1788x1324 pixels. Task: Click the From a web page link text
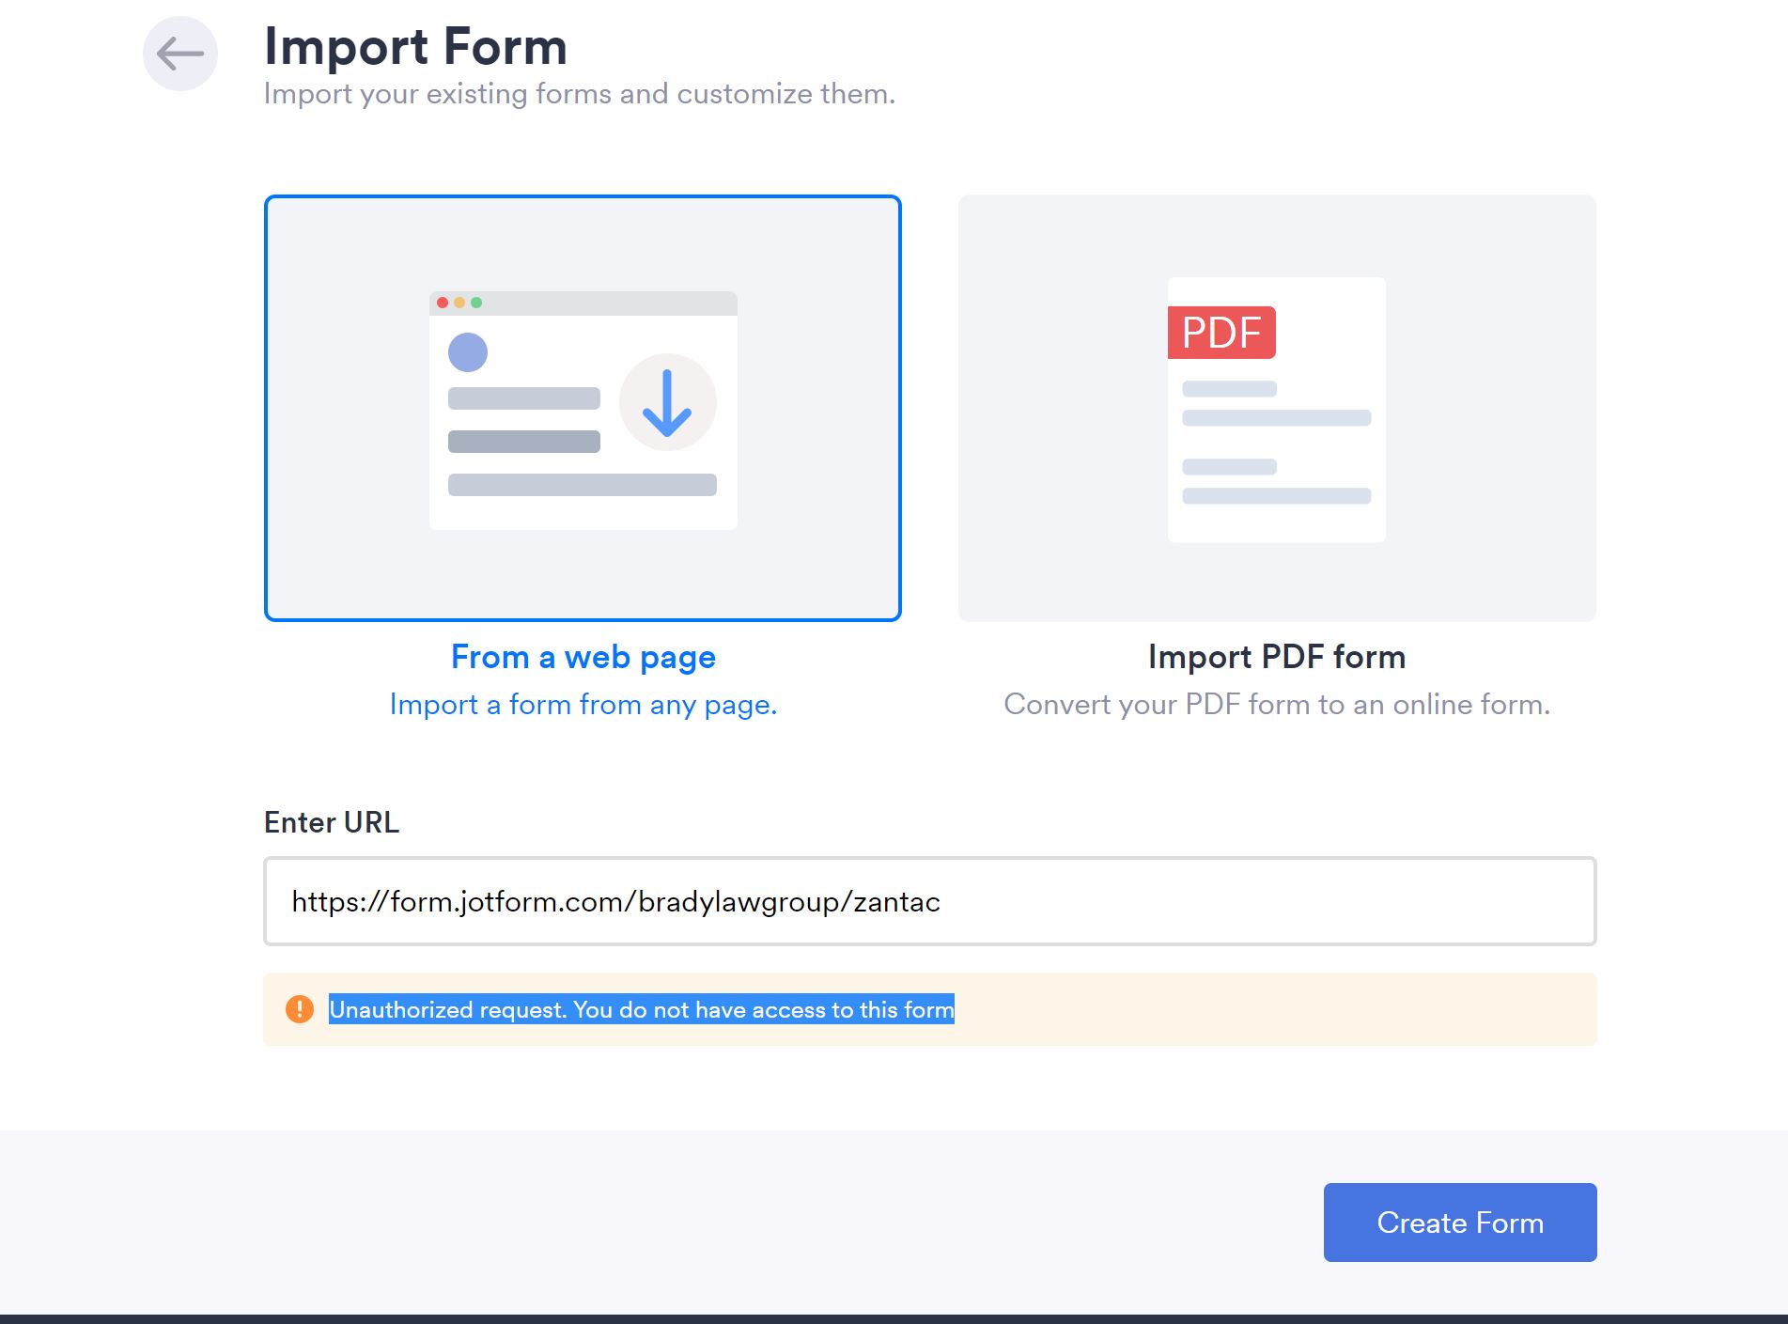pos(583,657)
